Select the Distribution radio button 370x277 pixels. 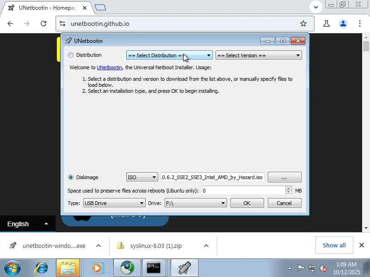[71, 55]
